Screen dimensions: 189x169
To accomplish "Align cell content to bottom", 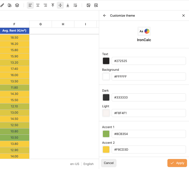I will (68, 5).
